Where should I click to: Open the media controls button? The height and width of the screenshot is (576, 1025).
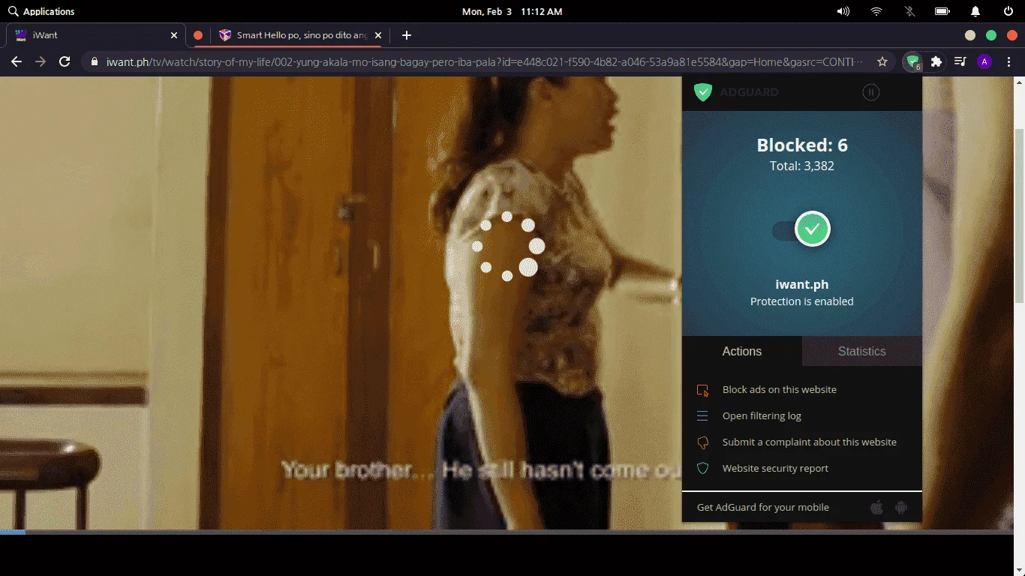(x=960, y=61)
